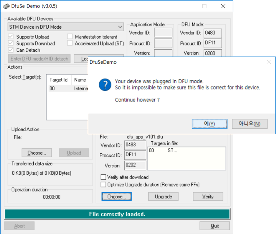Confirm the dialog by clicking 예(Y)
Image resolution: width=276 pixels, height=234 pixels.
click(209, 124)
